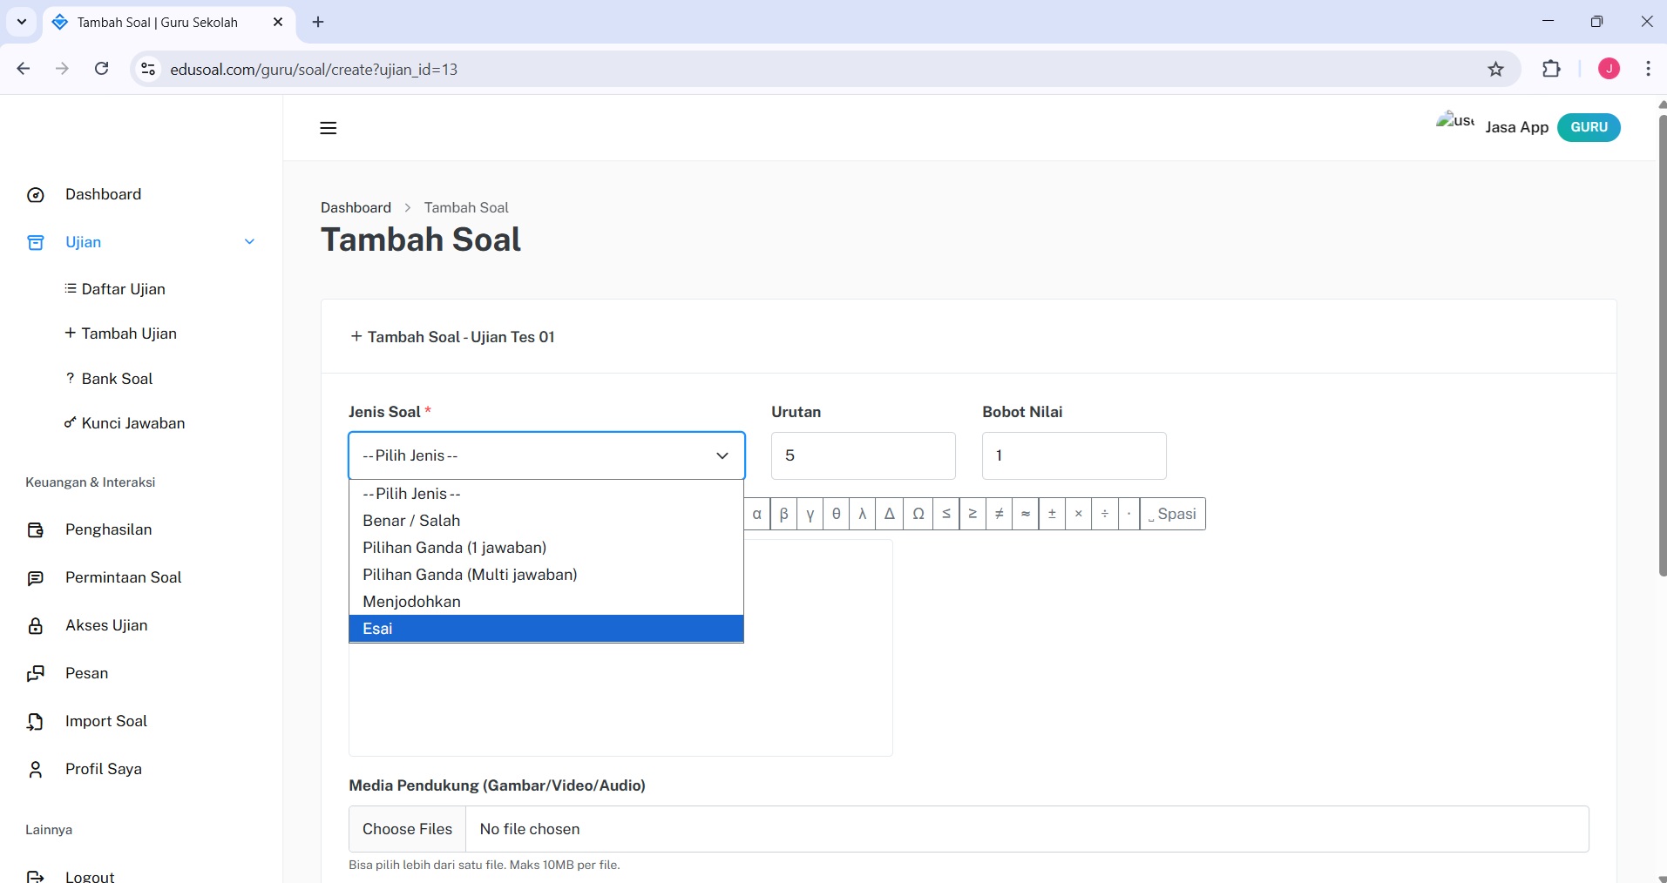1667x883 pixels.
Task: Click the Spasi button in symbol toolbar
Action: 1172,514
